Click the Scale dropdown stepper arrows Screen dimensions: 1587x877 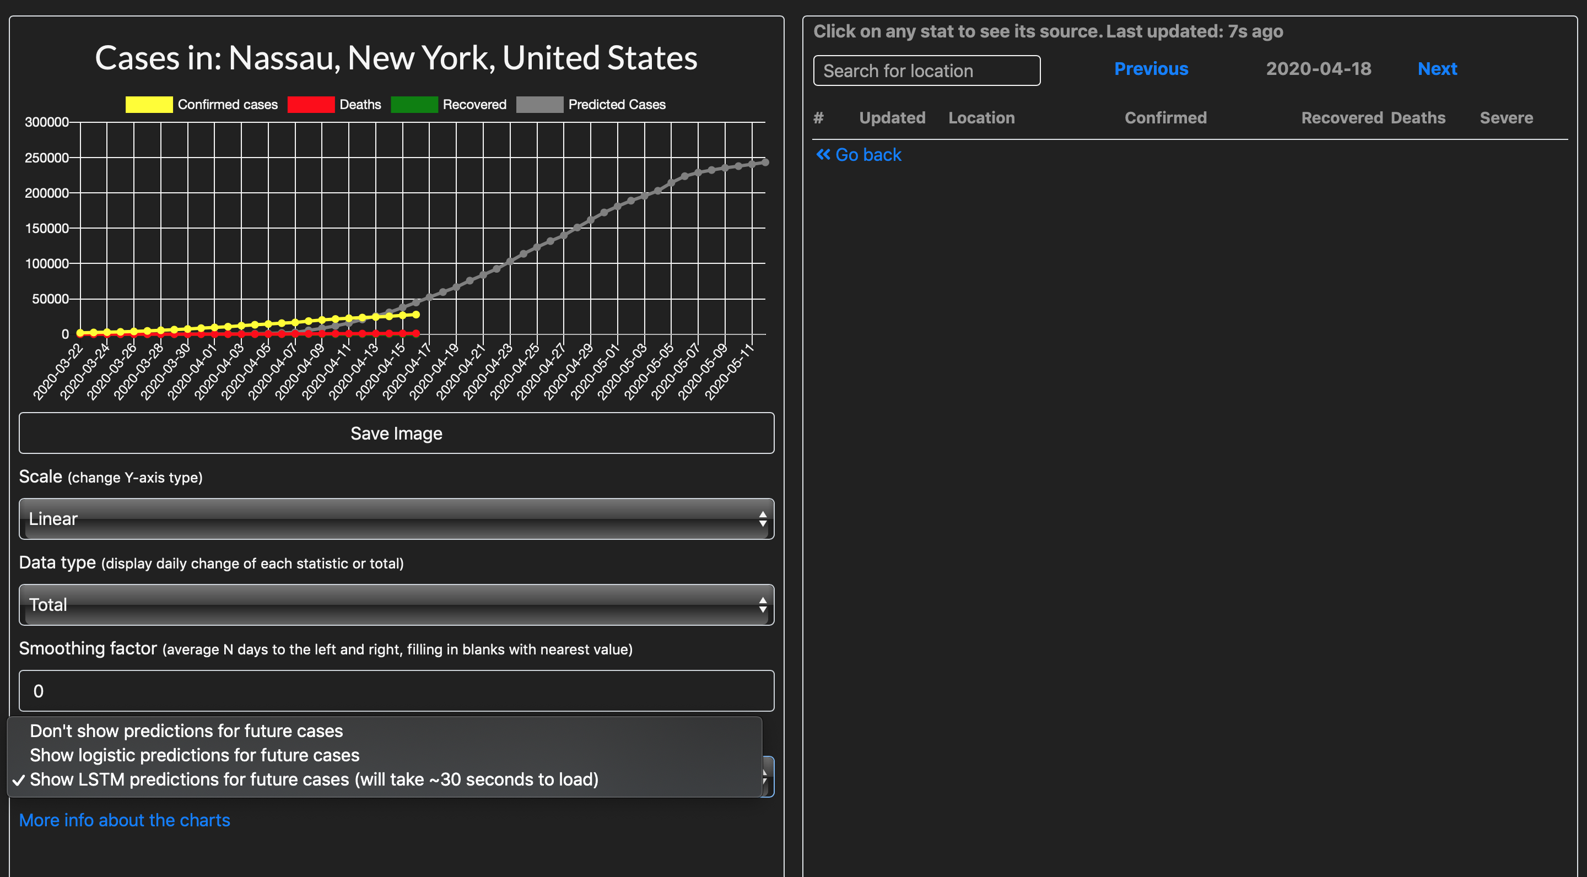tap(763, 518)
